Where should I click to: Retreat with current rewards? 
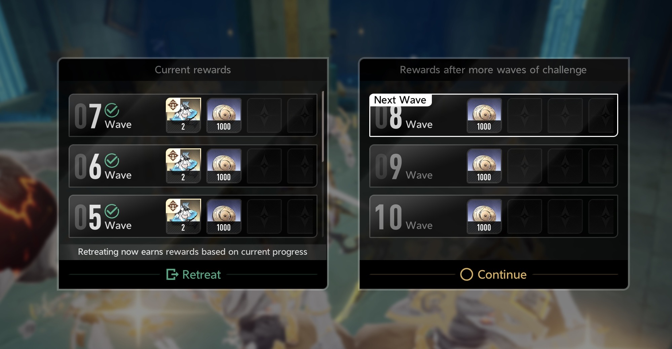coord(193,275)
